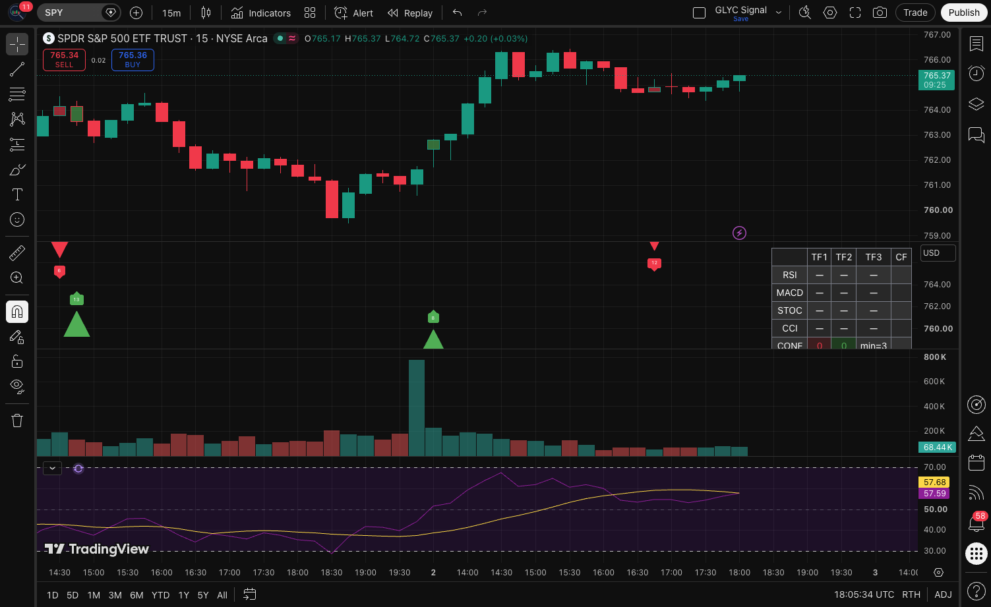Open the USD currency selector
Image resolution: width=991 pixels, height=607 pixels.
938,253
